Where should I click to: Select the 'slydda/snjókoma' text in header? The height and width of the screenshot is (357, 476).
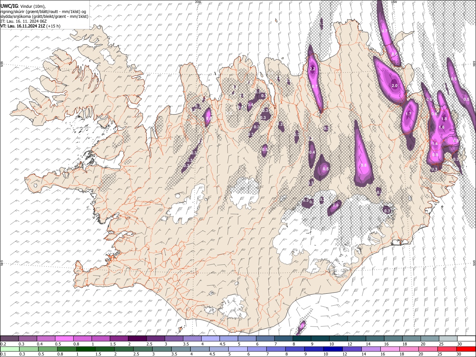(15, 16)
